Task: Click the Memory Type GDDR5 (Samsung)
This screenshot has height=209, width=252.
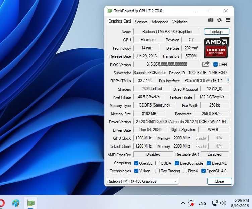Action: tap(154, 105)
